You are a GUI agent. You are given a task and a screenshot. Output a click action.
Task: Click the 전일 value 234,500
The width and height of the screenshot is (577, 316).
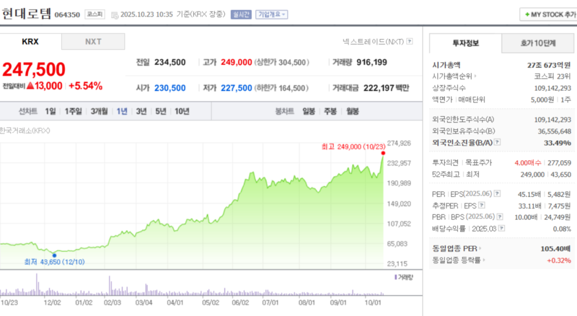coord(170,62)
